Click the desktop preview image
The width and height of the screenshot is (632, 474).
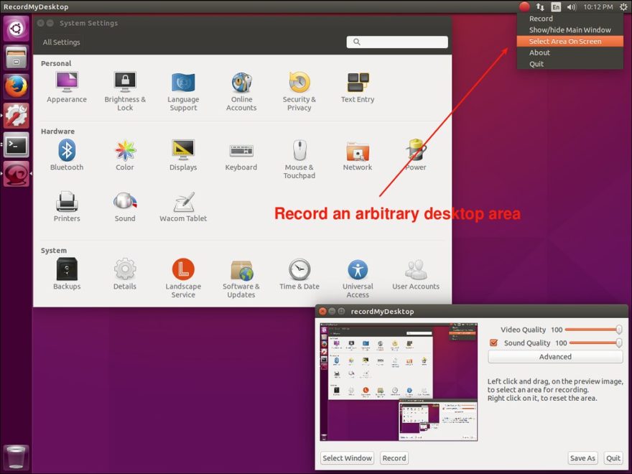coord(399,381)
